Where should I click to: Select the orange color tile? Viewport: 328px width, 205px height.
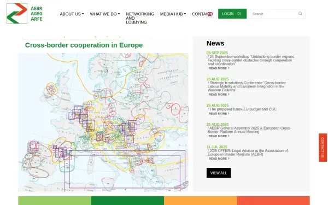[201, 201]
